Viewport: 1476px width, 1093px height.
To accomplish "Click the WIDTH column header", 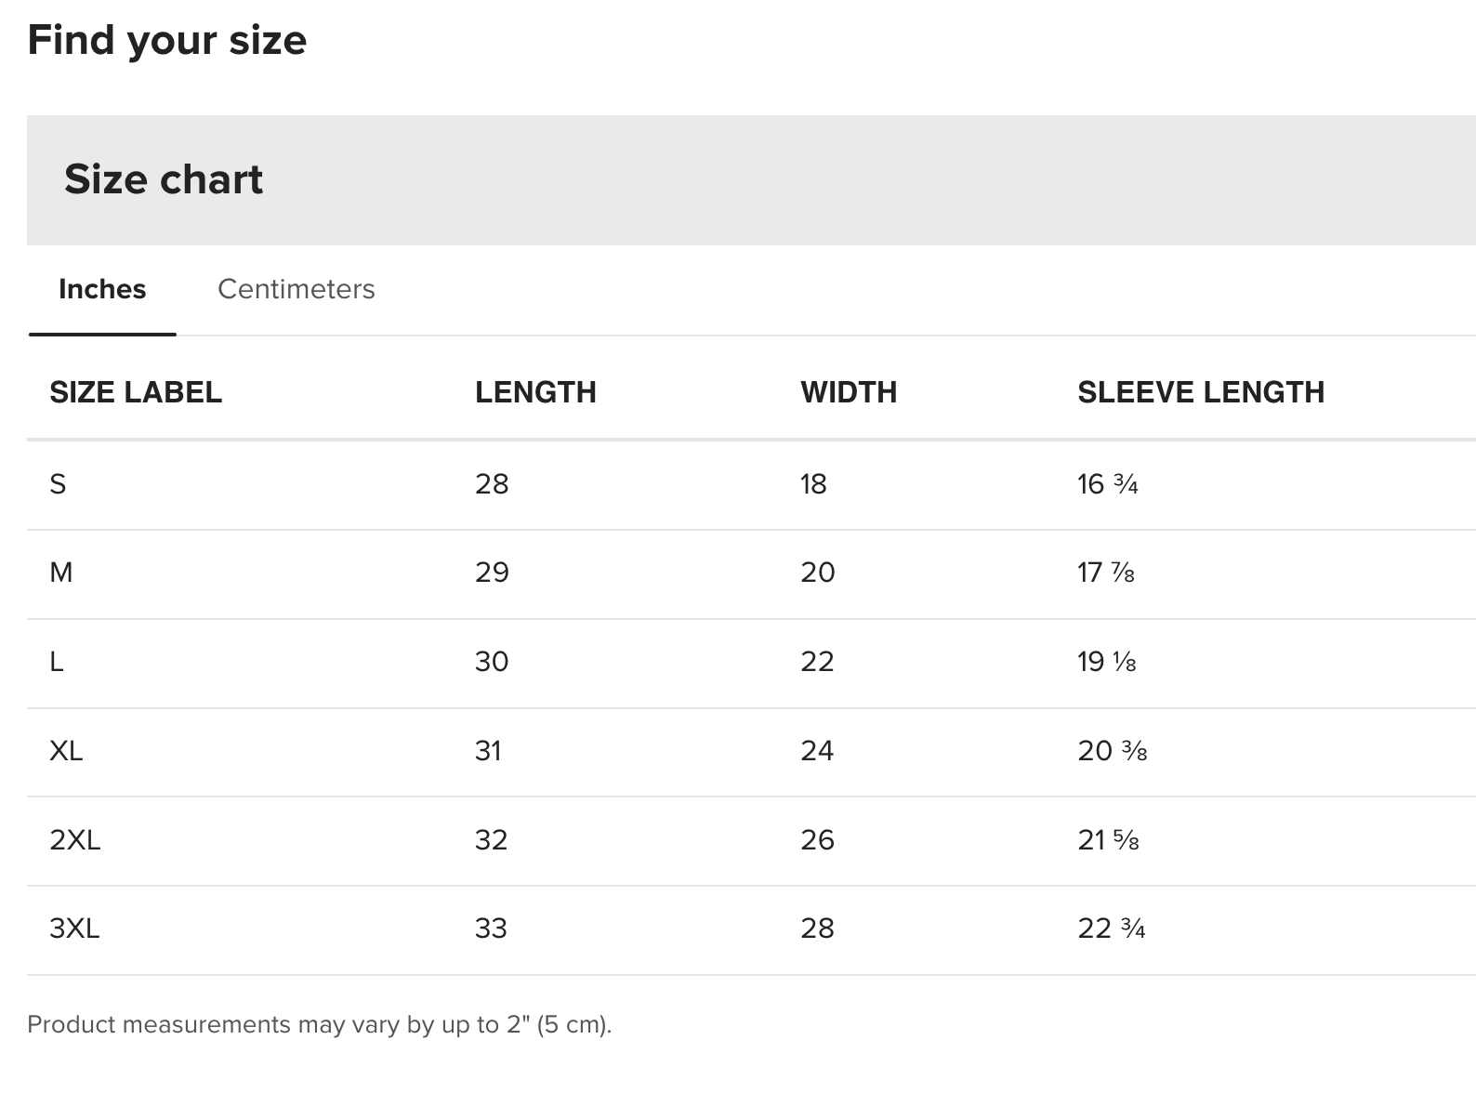I will pyautogui.click(x=849, y=392).
